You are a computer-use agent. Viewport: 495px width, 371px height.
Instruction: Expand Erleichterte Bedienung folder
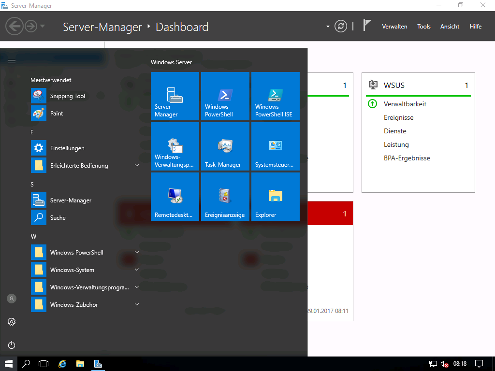tap(137, 165)
